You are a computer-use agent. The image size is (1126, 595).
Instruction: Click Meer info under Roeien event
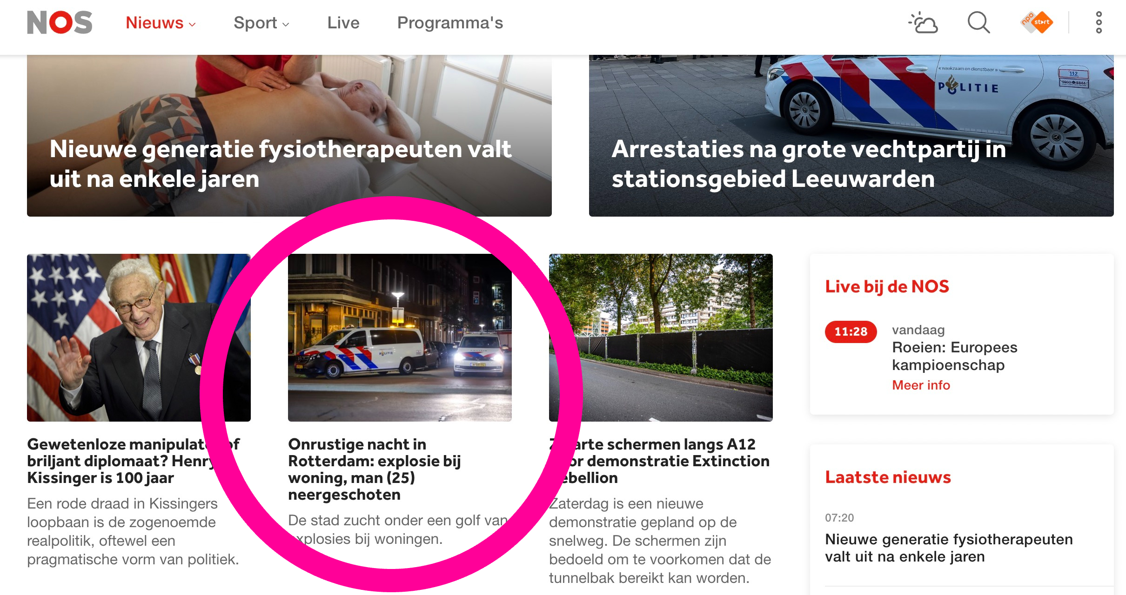click(921, 385)
